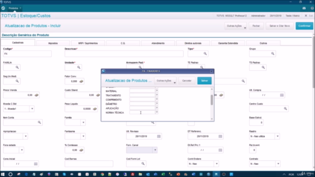Open the Centro Custo search magnifier
The width and height of the screenshot is (315, 177).
(x=285, y=109)
